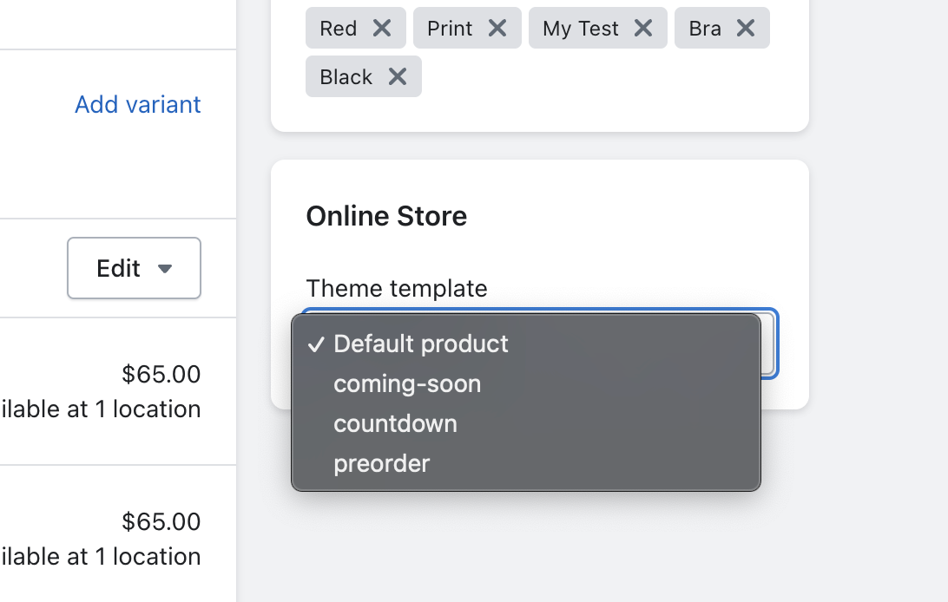
Task: Choose the coming-soon template option
Action: click(407, 383)
